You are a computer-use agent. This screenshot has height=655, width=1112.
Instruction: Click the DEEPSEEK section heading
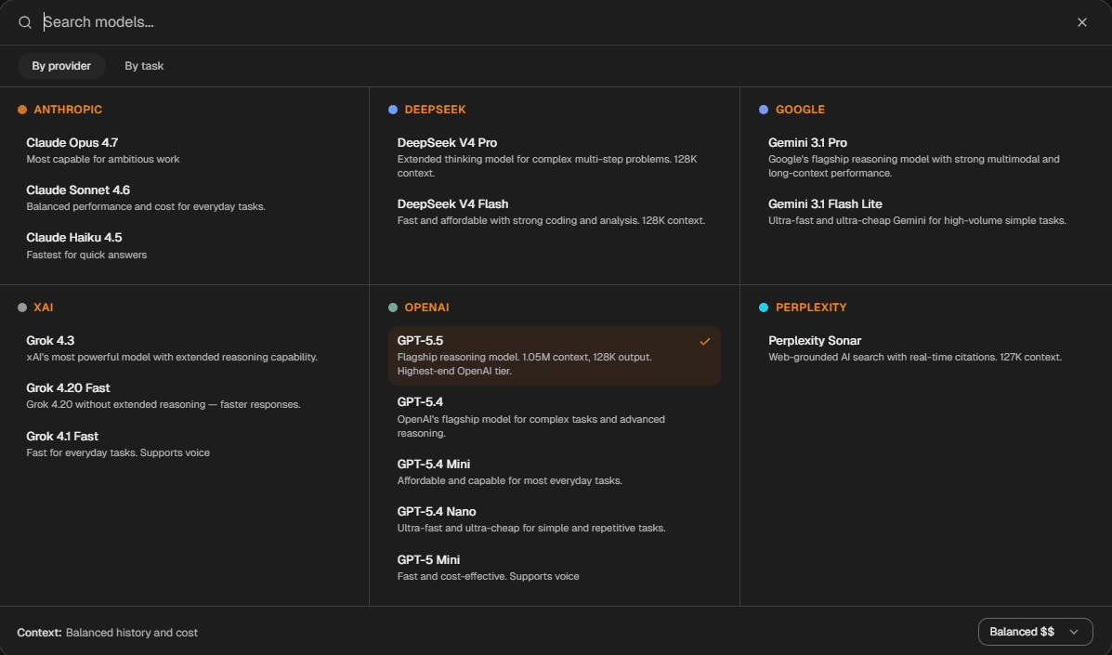(x=436, y=110)
